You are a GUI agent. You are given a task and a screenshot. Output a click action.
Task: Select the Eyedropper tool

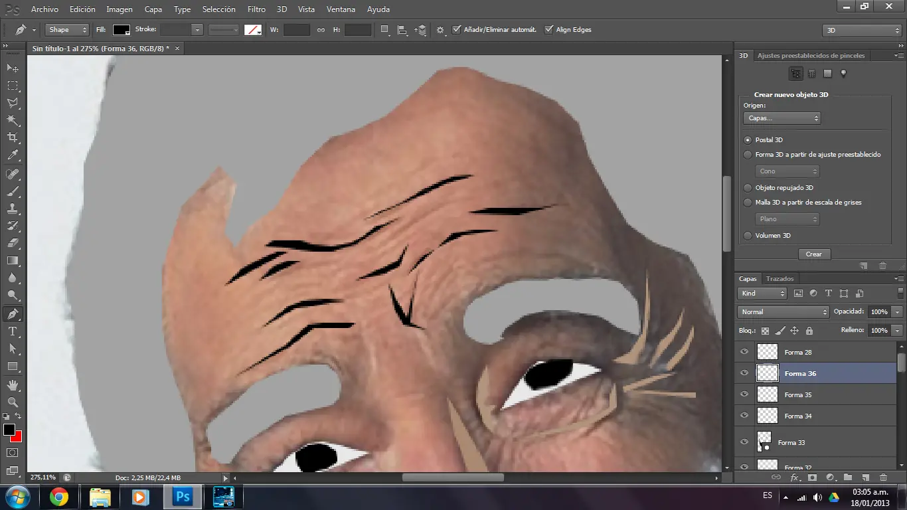point(13,155)
